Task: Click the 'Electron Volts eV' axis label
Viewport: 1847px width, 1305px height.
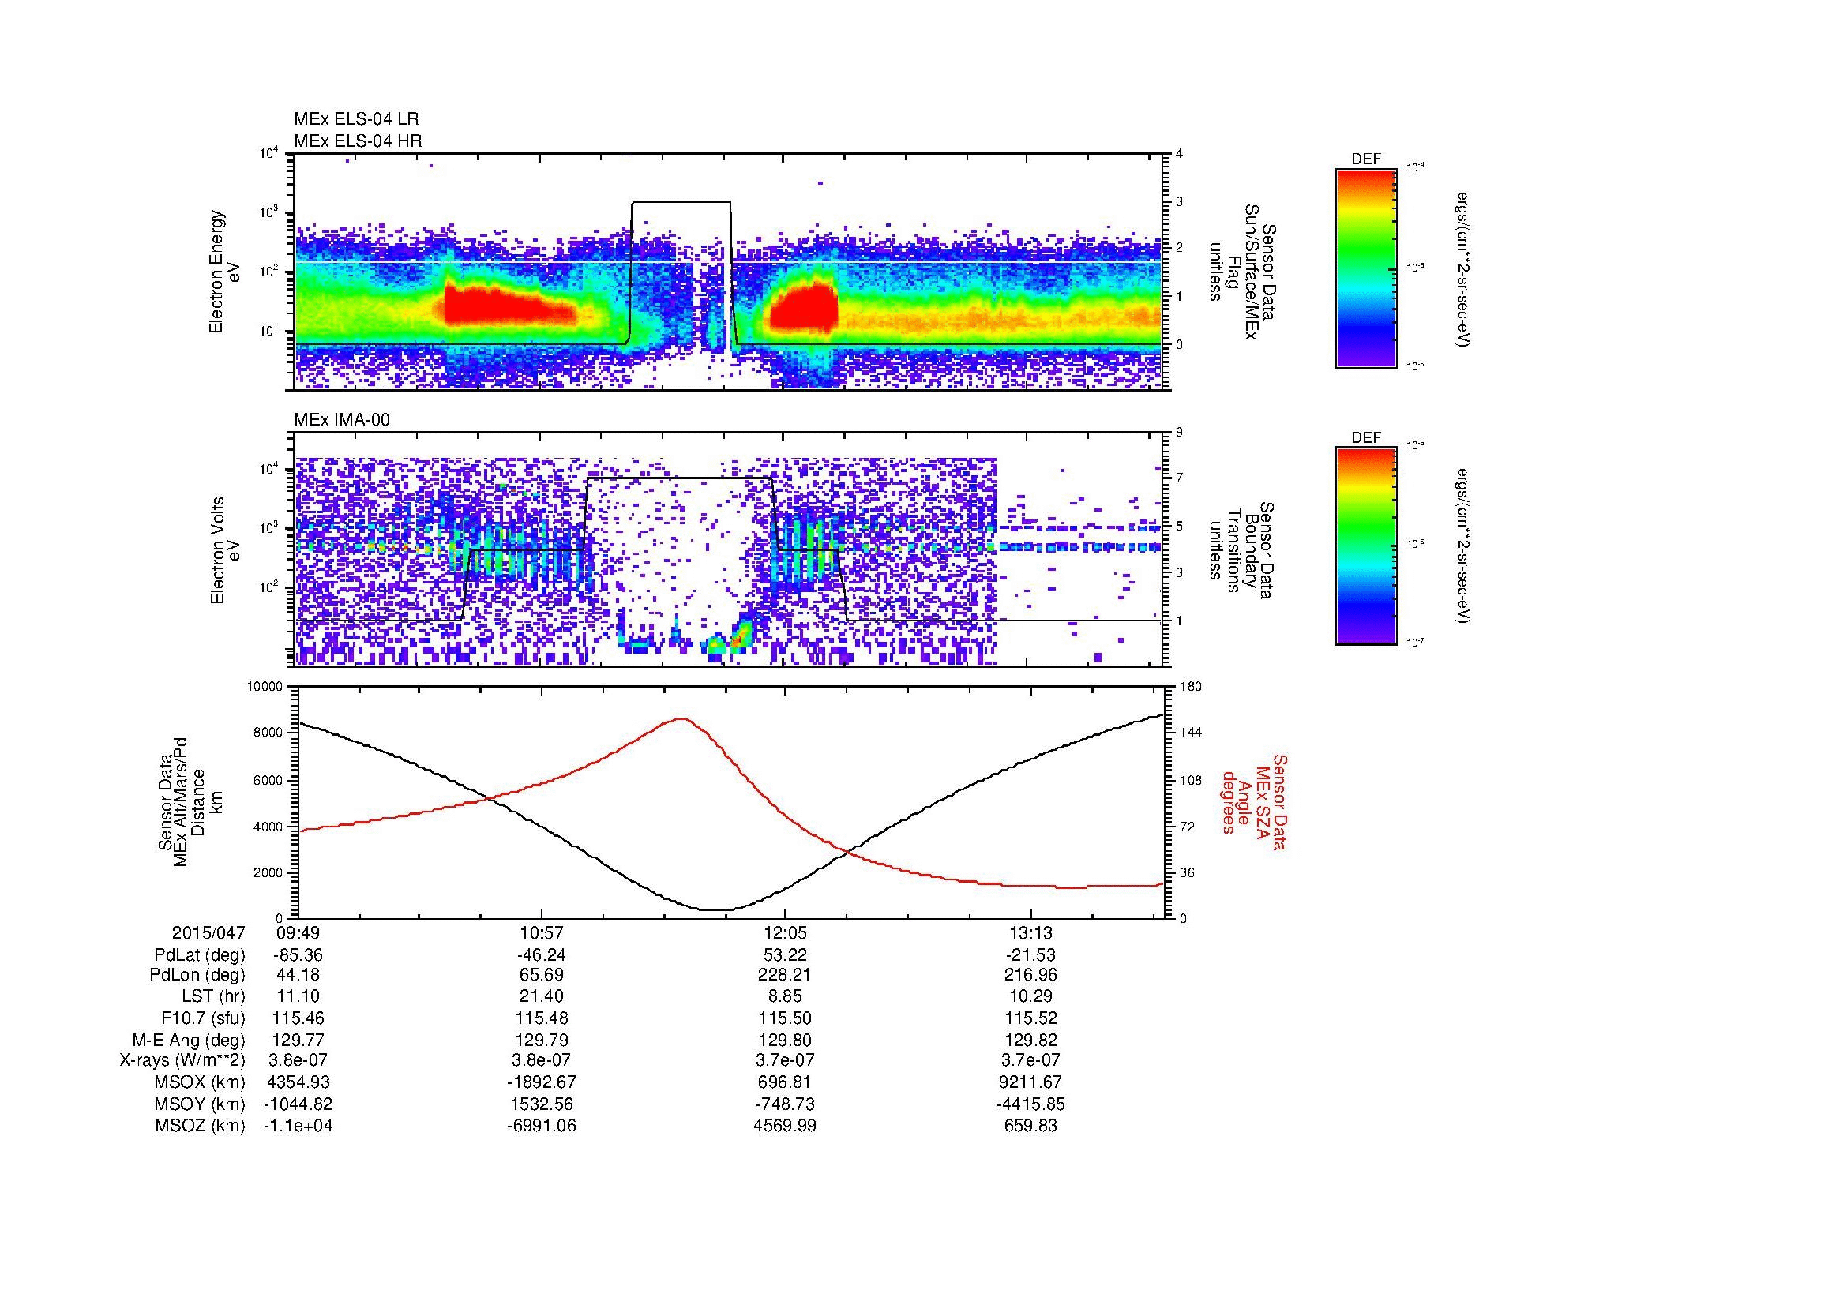Action: tap(225, 550)
